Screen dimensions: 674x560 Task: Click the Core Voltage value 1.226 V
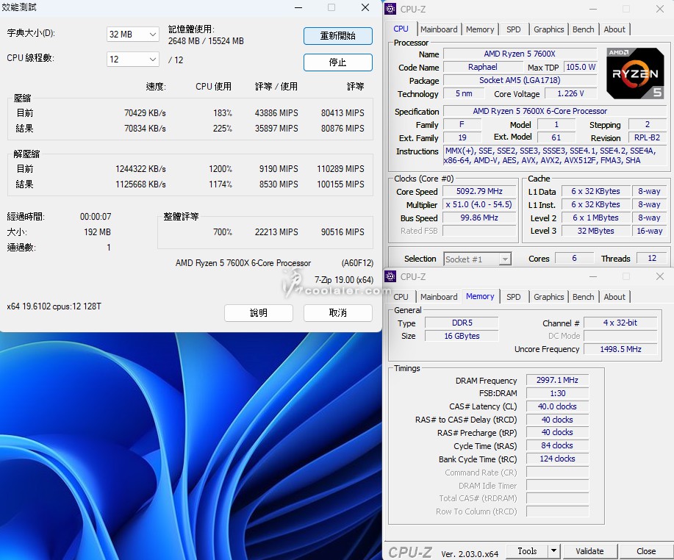[571, 93]
